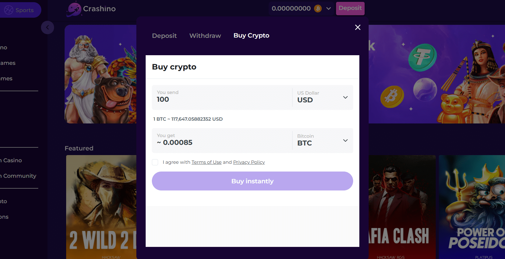505x259 pixels.
Task: Switch to the Deposit tab
Action: click(164, 36)
